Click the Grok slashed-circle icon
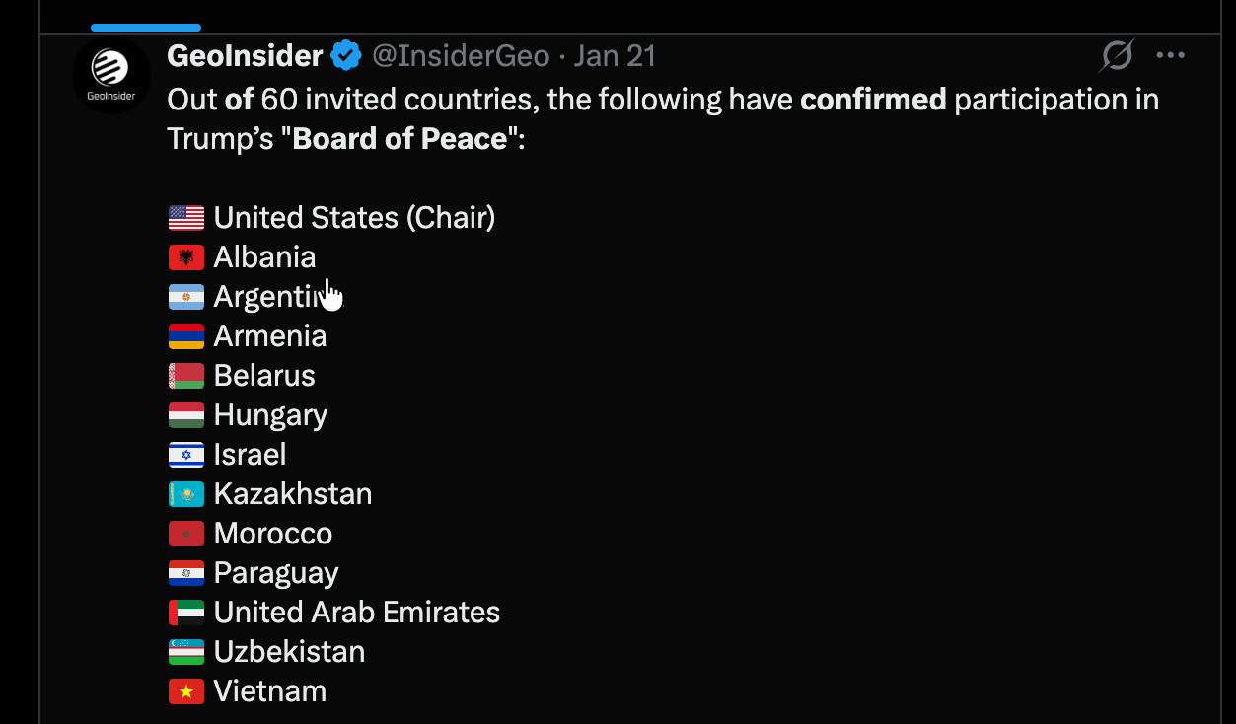The image size is (1236, 724). point(1117,55)
